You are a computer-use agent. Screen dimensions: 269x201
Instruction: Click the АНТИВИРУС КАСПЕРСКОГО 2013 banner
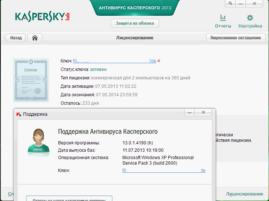click(135, 8)
